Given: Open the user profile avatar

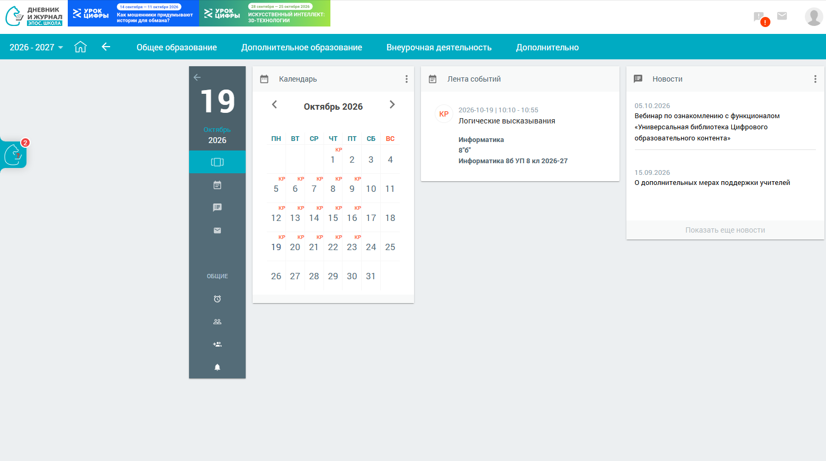Looking at the screenshot, I should (814, 16).
